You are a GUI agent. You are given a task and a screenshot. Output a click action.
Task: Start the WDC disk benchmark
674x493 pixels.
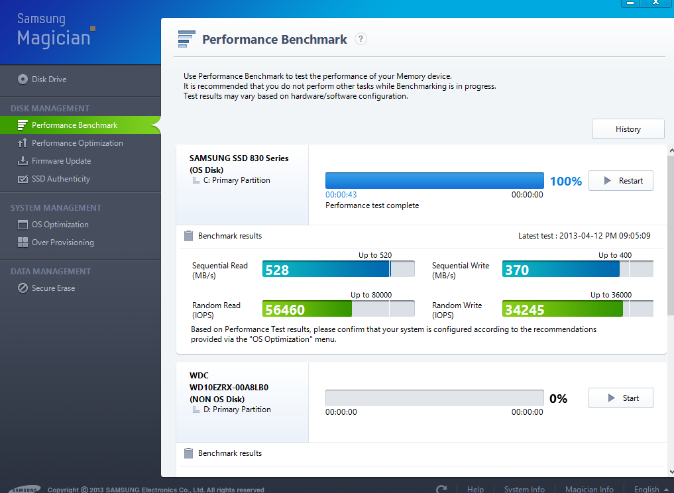pyautogui.click(x=621, y=398)
